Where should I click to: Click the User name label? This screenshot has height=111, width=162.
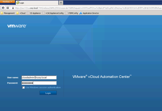[x=13, y=77]
